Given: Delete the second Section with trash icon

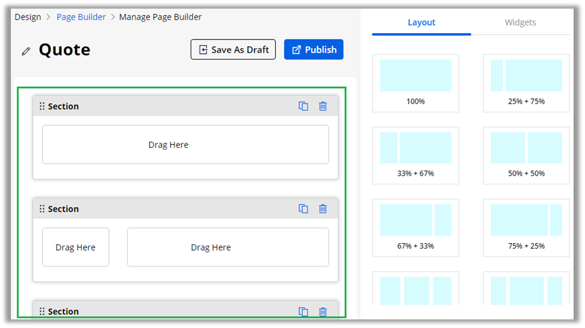Looking at the screenshot, I should pos(323,209).
